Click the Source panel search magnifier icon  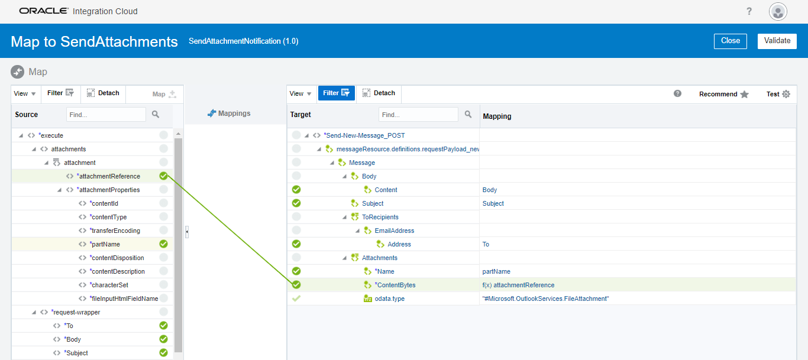click(156, 115)
